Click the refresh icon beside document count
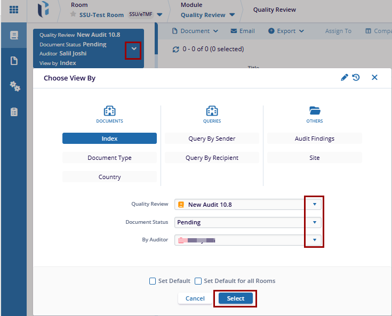The image size is (392, 316). click(x=176, y=50)
